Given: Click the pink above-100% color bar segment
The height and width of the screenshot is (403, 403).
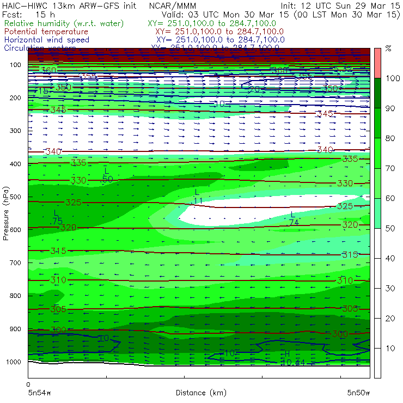Looking at the screenshot, I should click(377, 63).
